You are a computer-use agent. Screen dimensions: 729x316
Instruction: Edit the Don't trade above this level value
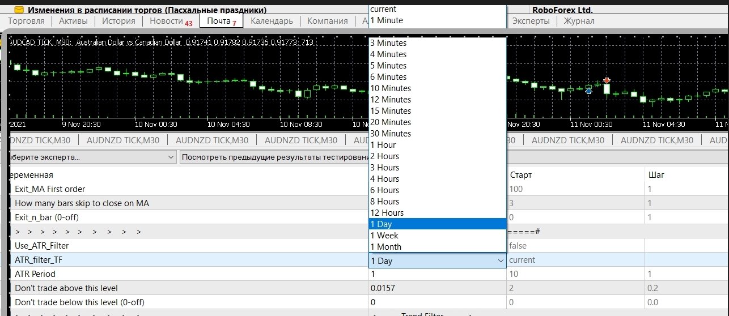437,288
